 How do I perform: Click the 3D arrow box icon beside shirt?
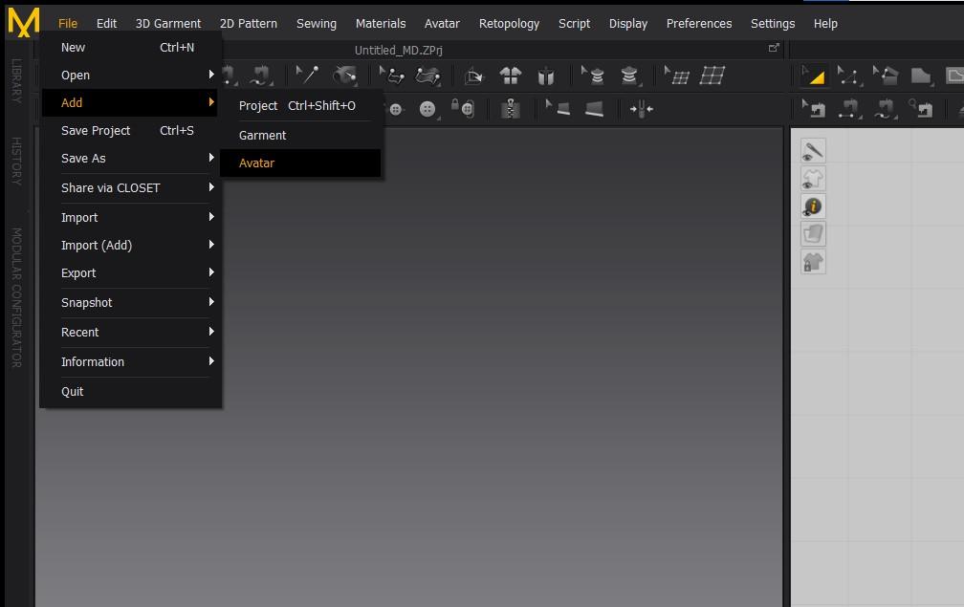tap(474, 76)
